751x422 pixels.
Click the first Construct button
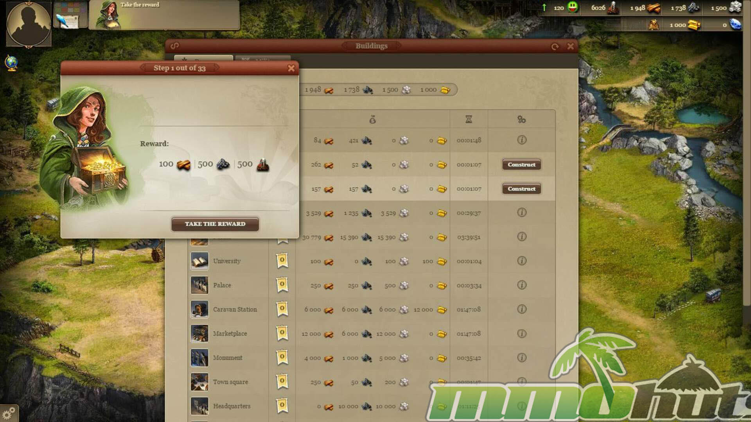(x=521, y=165)
